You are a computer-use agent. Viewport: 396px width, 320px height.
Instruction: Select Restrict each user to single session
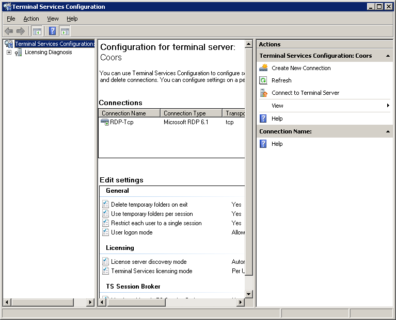coord(156,223)
